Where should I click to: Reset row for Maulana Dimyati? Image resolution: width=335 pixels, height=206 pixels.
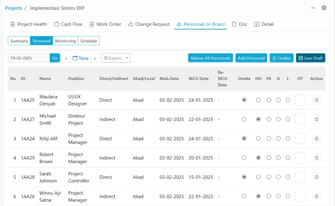click(x=316, y=100)
